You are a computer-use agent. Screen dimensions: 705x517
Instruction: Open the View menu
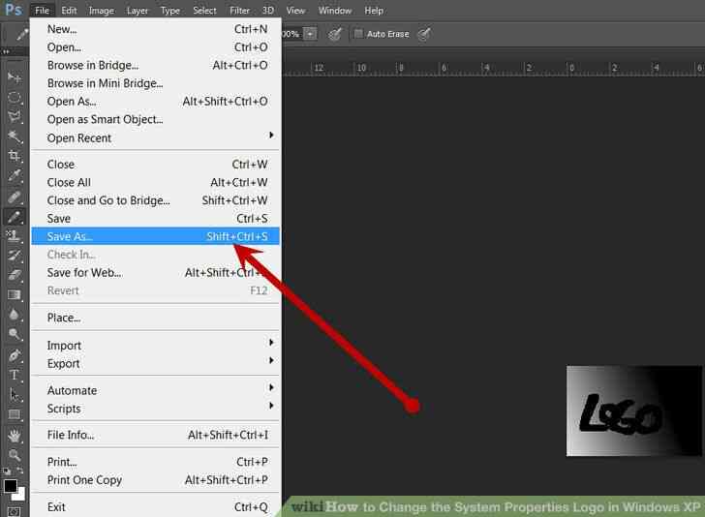[295, 11]
